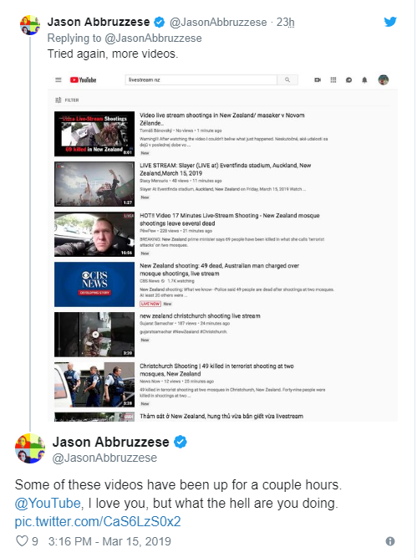The height and width of the screenshot is (558, 417).
Task: Like the tweet with heart icon
Action: coord(22,540)
